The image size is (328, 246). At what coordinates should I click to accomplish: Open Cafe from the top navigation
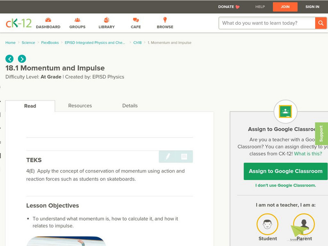click(136, 23)
